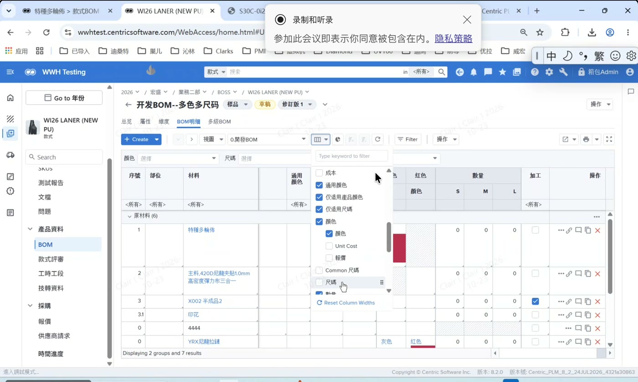This screenshot has width=638, height=382.
Task: Refresh the BOM table
Action: [x=377, y=139]
